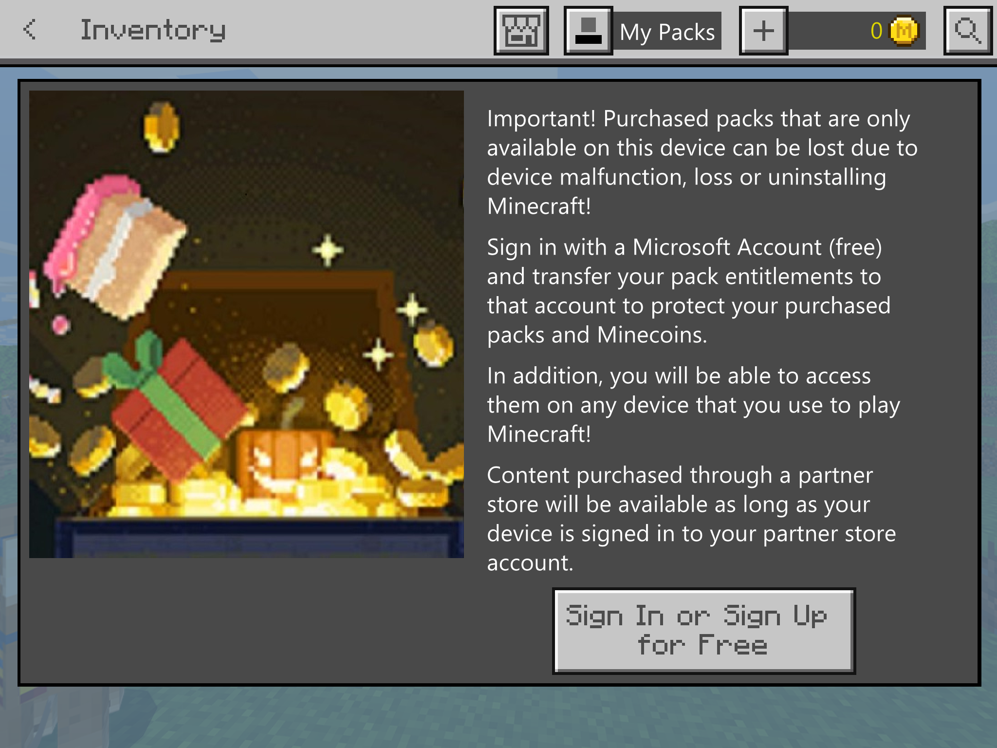The width and height of the screenshot is (997, 748).
Task: Click Sign In or Sign Up for Free
Action: 703,631
